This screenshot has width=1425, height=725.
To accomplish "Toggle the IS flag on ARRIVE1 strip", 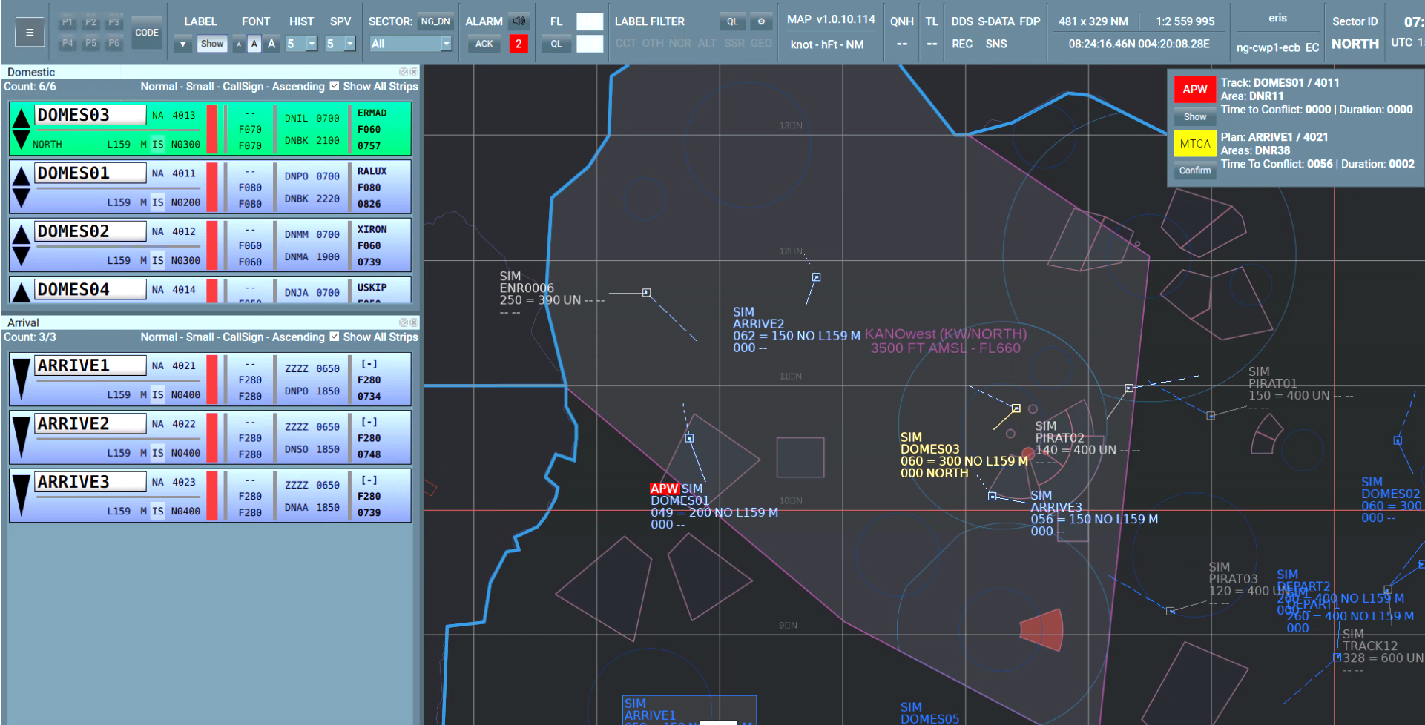I will pyautogui.click(x=158, y=395).
